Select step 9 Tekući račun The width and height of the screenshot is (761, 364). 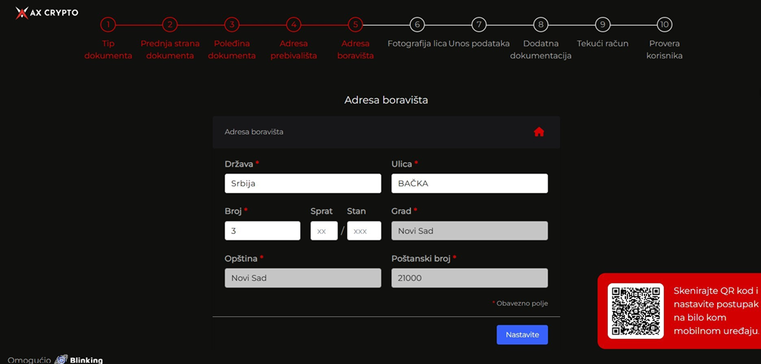[603, 24]
